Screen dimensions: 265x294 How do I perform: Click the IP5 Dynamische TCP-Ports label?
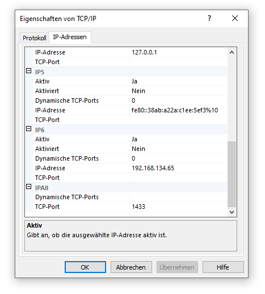67,100
